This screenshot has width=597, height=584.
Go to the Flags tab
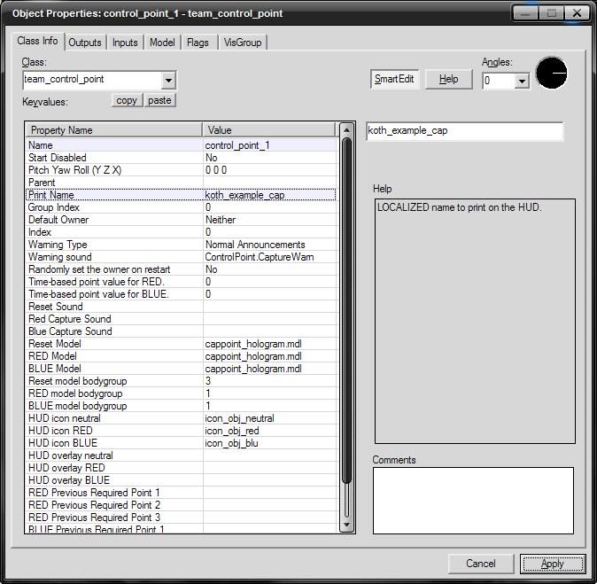(198, 43)
